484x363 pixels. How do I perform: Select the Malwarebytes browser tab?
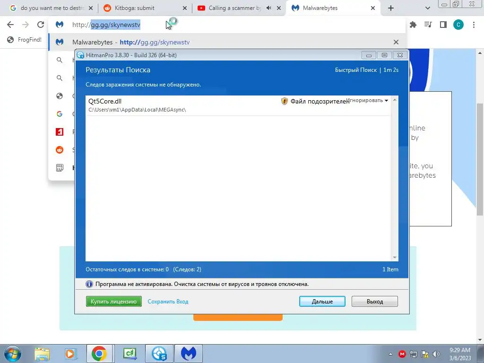click(333, 8)
